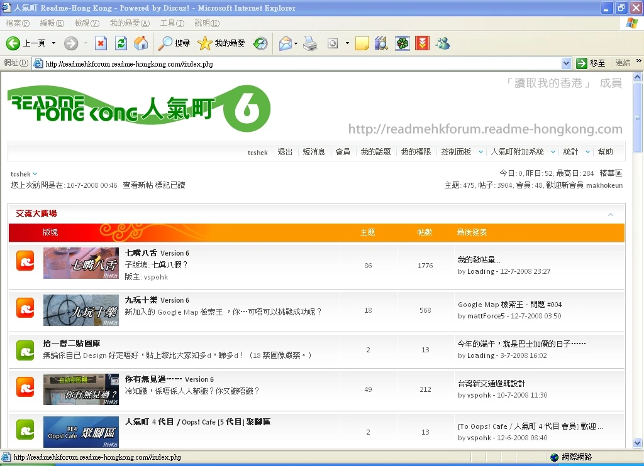Open the 七嘴八舌 Version 6 forum title
Viewport: 644px width, 466px height.
tap(157, 253)
